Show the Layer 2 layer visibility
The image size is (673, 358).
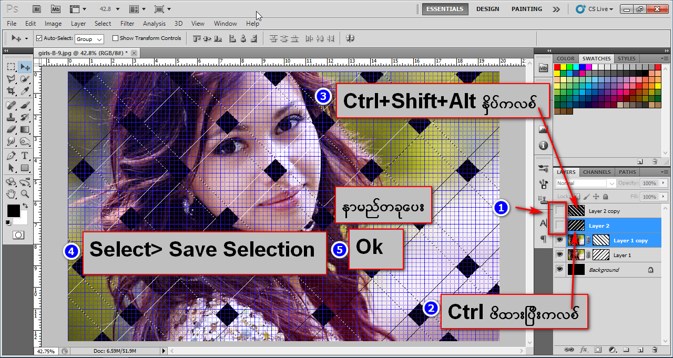coord(560,226)
